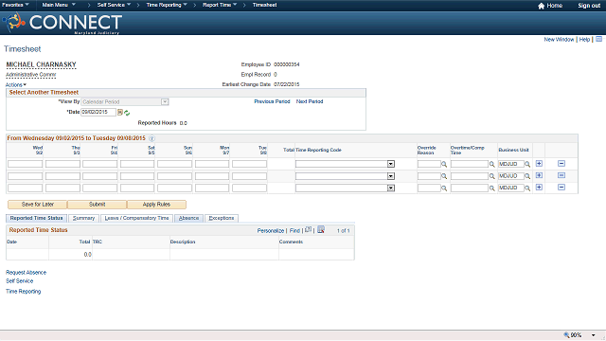Open the Report Time breadcrumb menu
606x341 pixels.
click(220, 5)
